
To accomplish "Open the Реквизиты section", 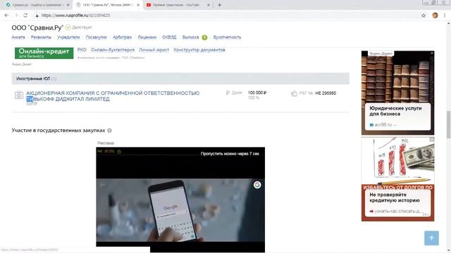I will [41, 37].
